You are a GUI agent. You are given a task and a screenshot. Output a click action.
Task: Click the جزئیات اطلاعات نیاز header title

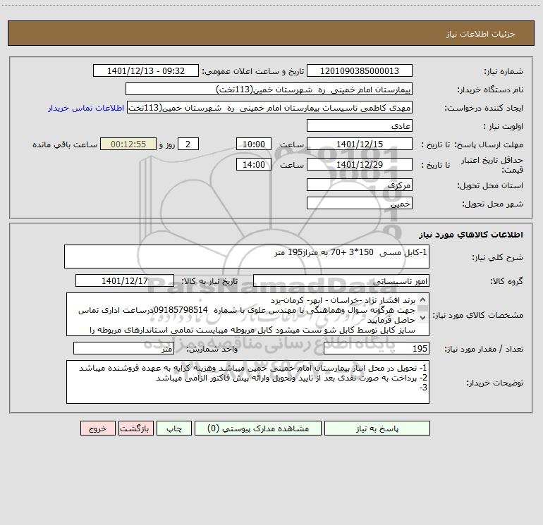(x=481, y=34)
